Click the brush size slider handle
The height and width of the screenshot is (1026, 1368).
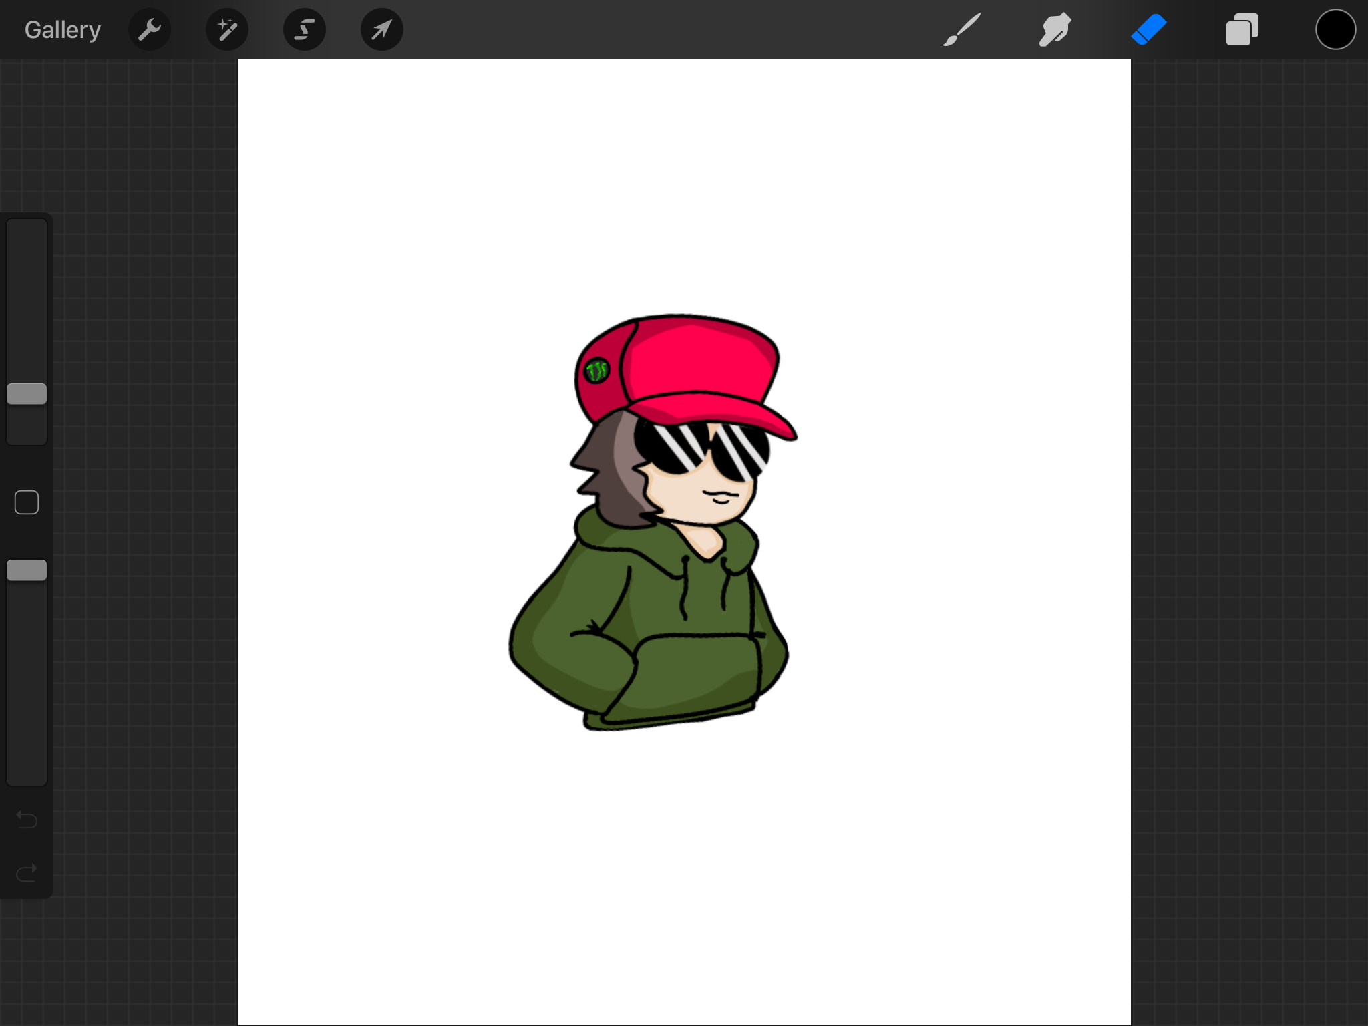27,394
